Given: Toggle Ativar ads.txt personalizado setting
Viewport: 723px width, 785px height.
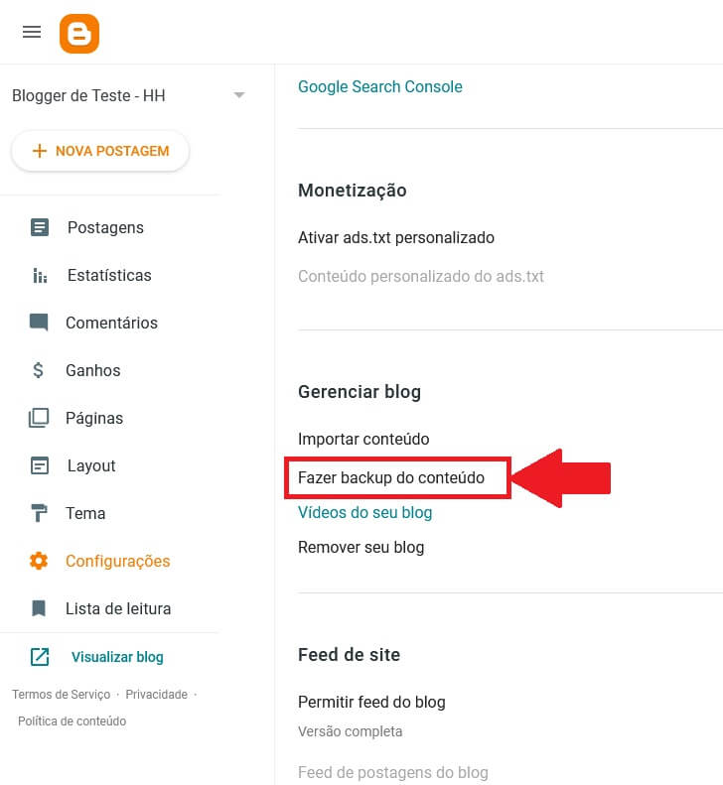Looking at the screenshot, I should coord(396,237).
